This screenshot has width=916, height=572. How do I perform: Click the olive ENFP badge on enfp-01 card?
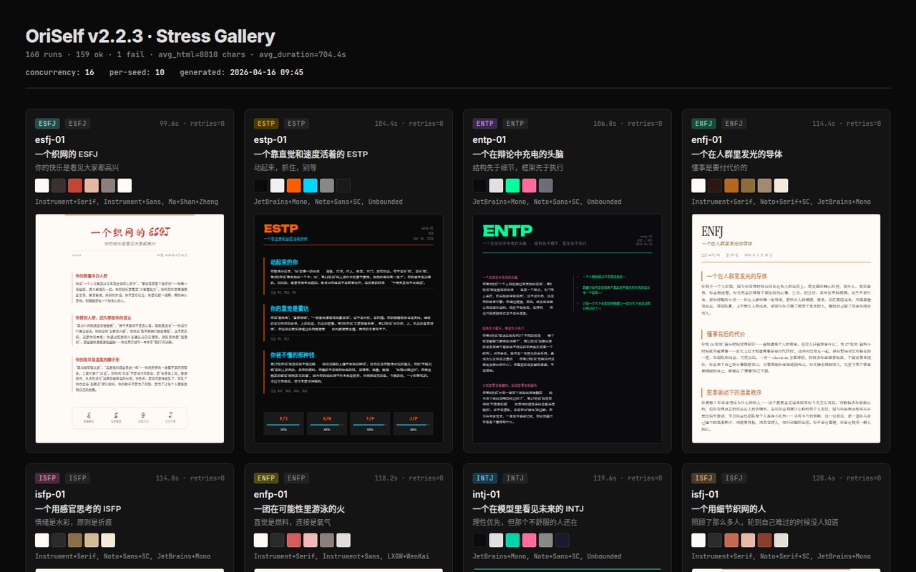[x=266, y=478]
